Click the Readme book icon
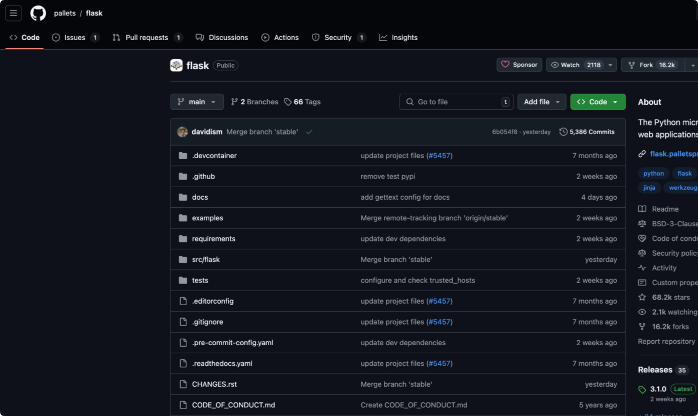The height and width of the screenshot is (416, 698). tap(642, 209)
